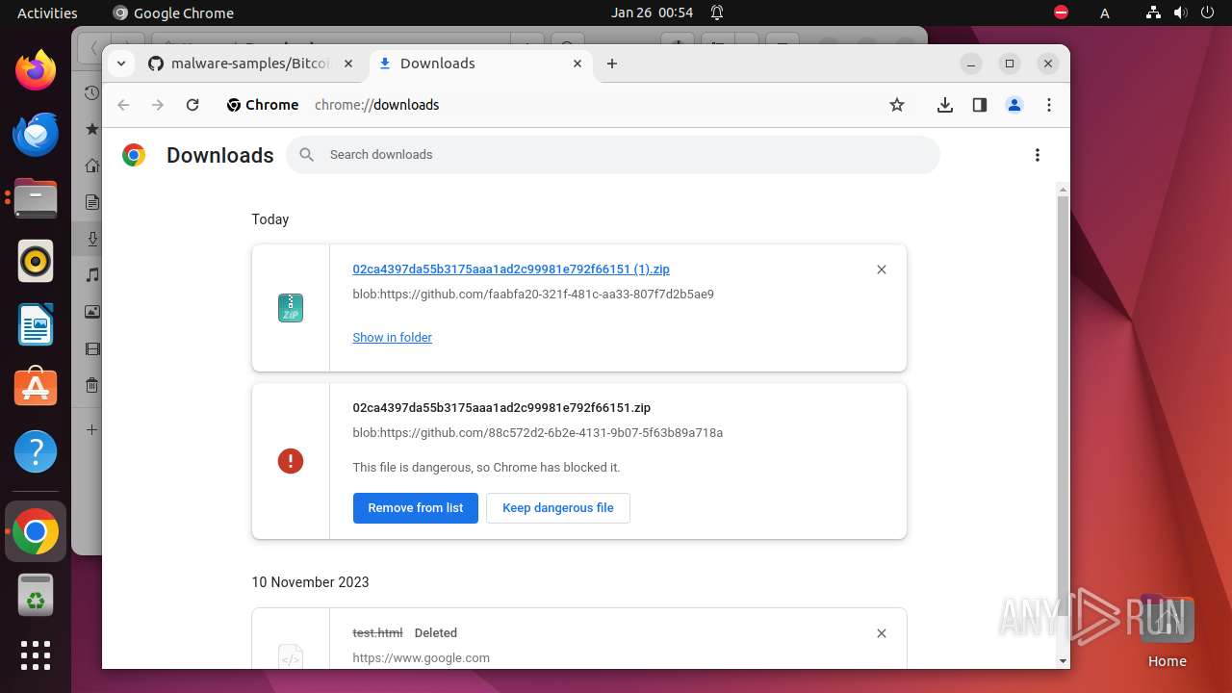1232x693 pixels.
Task: Bookmark this page with the star icon
Action: [897, 105]
